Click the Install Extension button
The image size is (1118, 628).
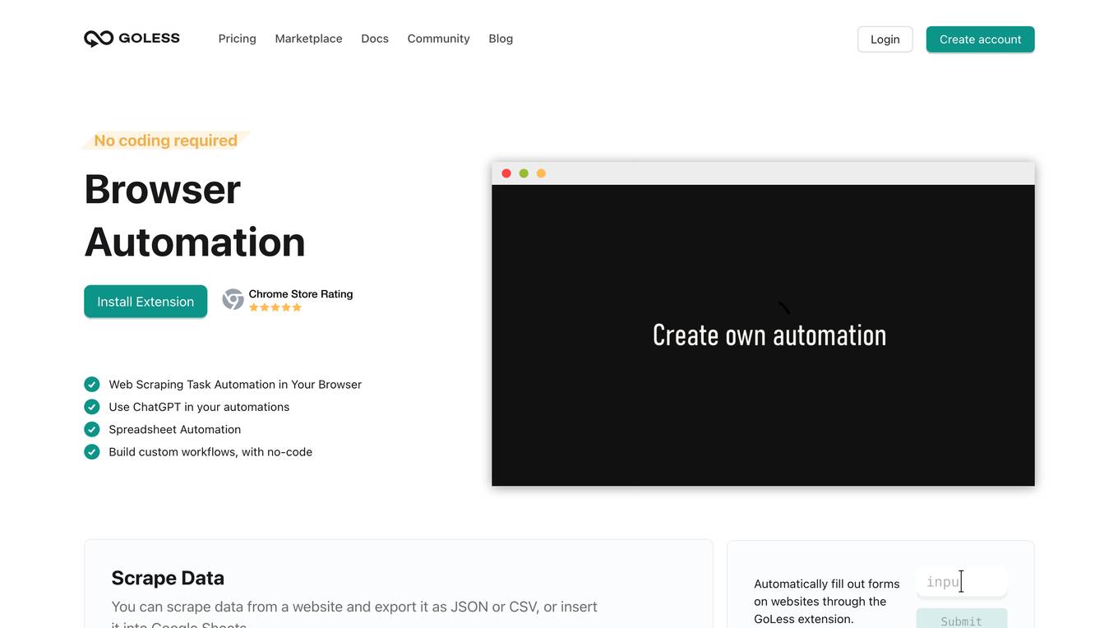click(x=146, y=302)
